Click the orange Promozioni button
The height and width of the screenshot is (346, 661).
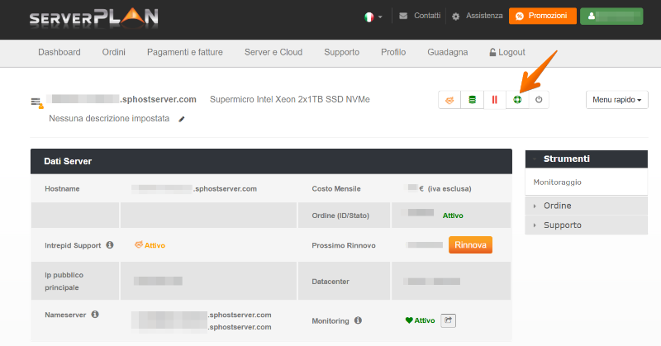pyautogui.click(x=542, y=16)
